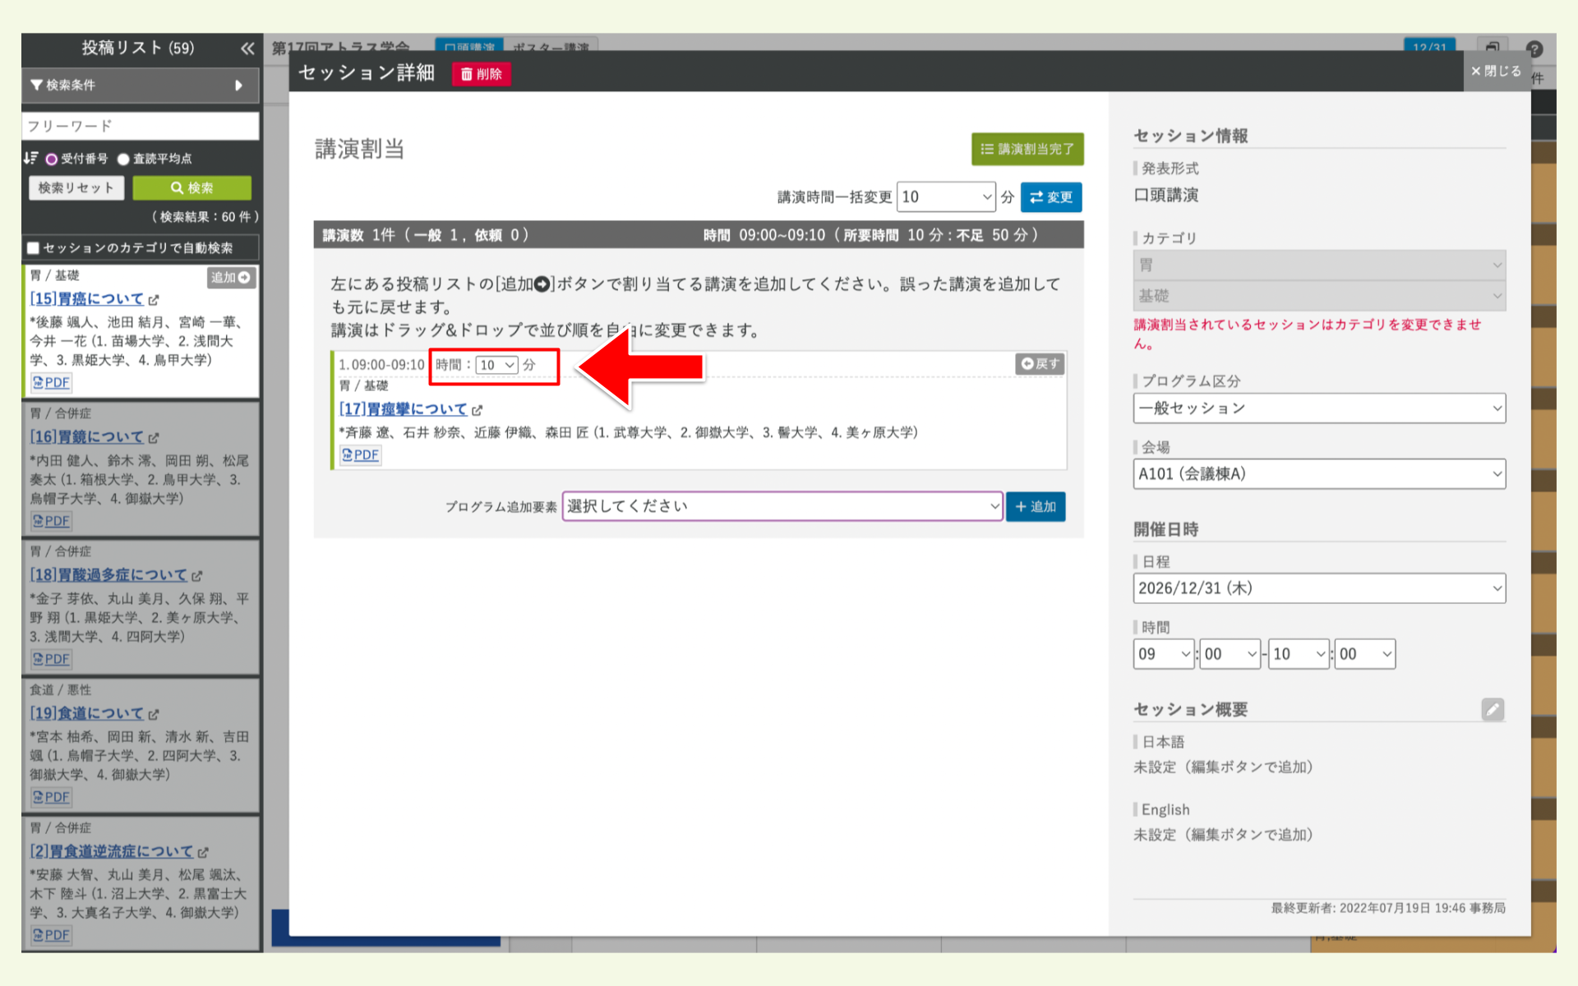
Task: Open the 胃痙攣について submission link
Action: pyautogui.click(x=403, y=408)
